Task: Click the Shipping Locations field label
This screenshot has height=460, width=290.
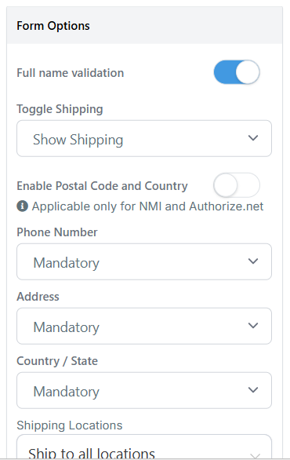Action: 70,425
